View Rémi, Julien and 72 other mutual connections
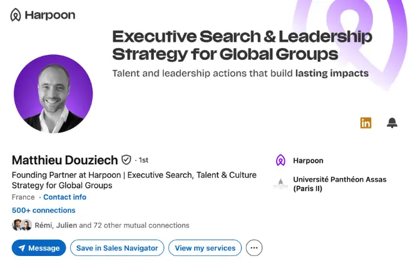 pyautogui.click(x=112, y=225)
